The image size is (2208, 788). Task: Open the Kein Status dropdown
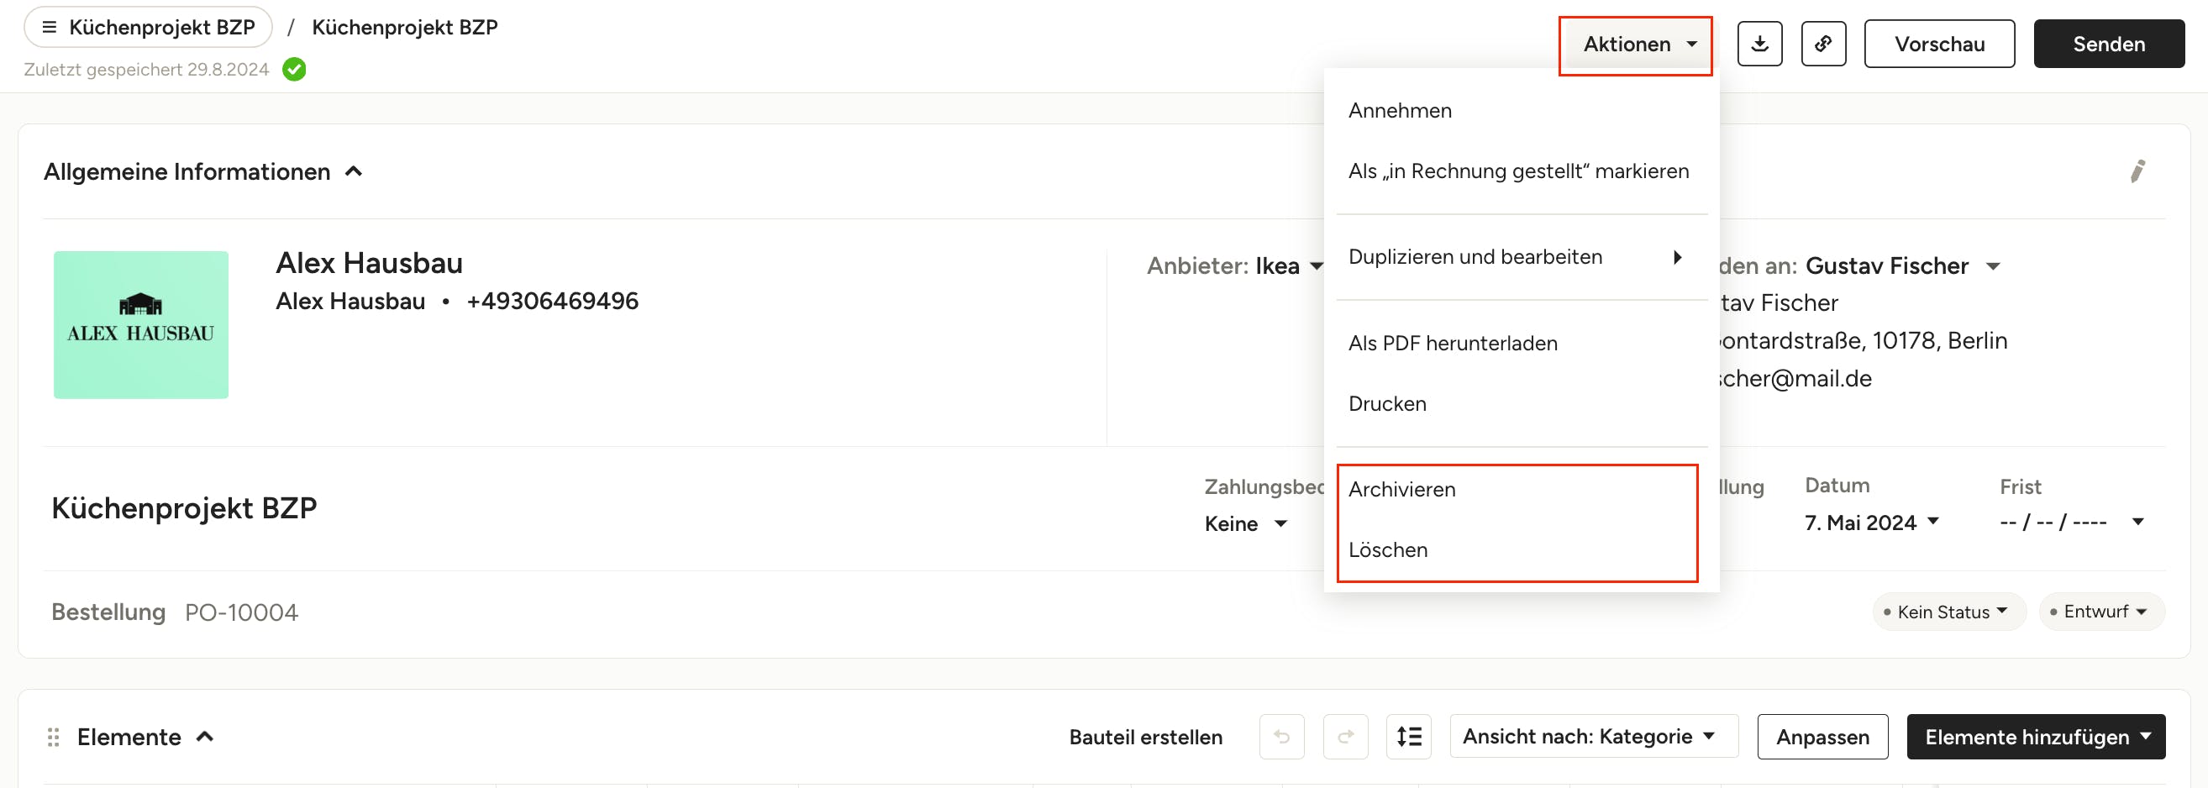tap(1949, 612)
